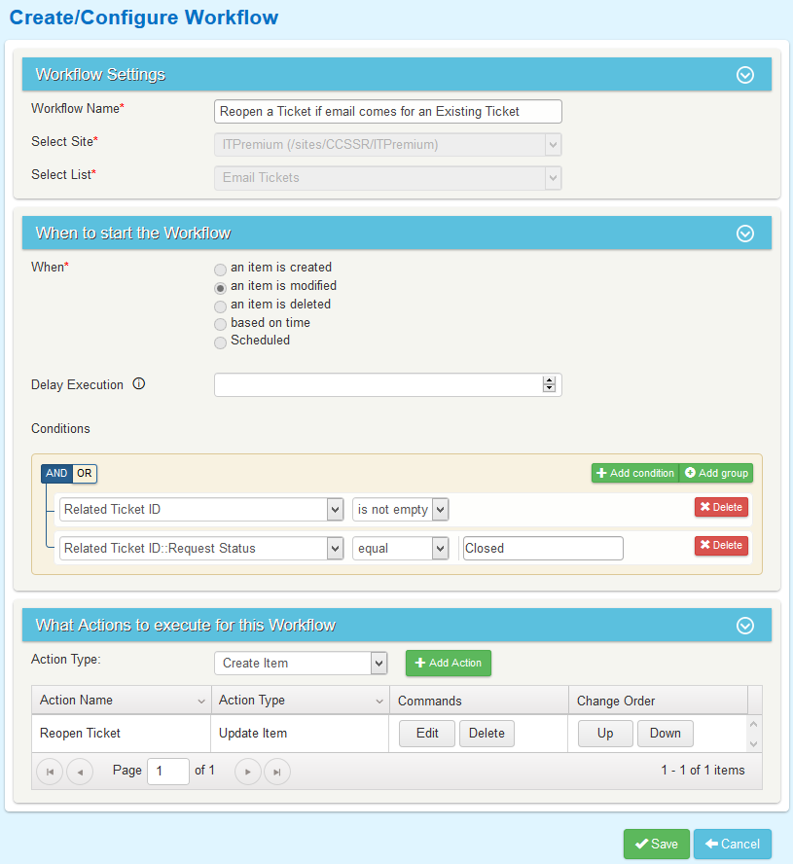This screenshot has width=793, height=864.
Task: Switch condition group logic to OR
Action: pyautogui.click(x=85, y=474)
